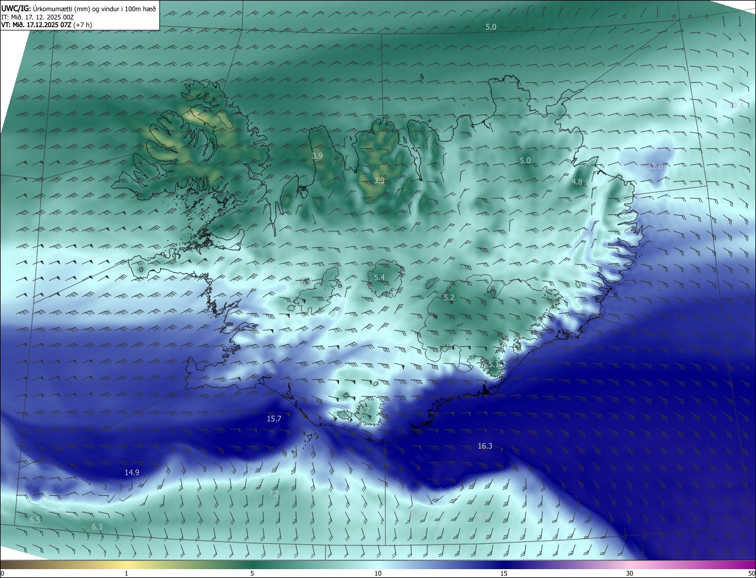Click the 5.2 value on the large glacier
Viewport: 756px width, 578px height.
(449, 298)
